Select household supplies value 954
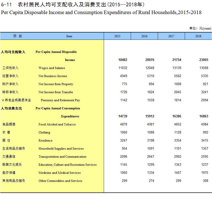212x201 pixels. (124, 149)
